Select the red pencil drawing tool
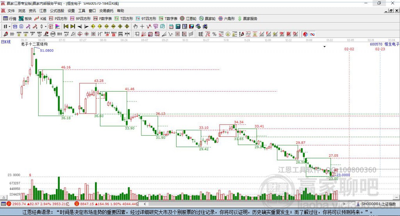This screenshot has height=216, width=400. (5, 34)
